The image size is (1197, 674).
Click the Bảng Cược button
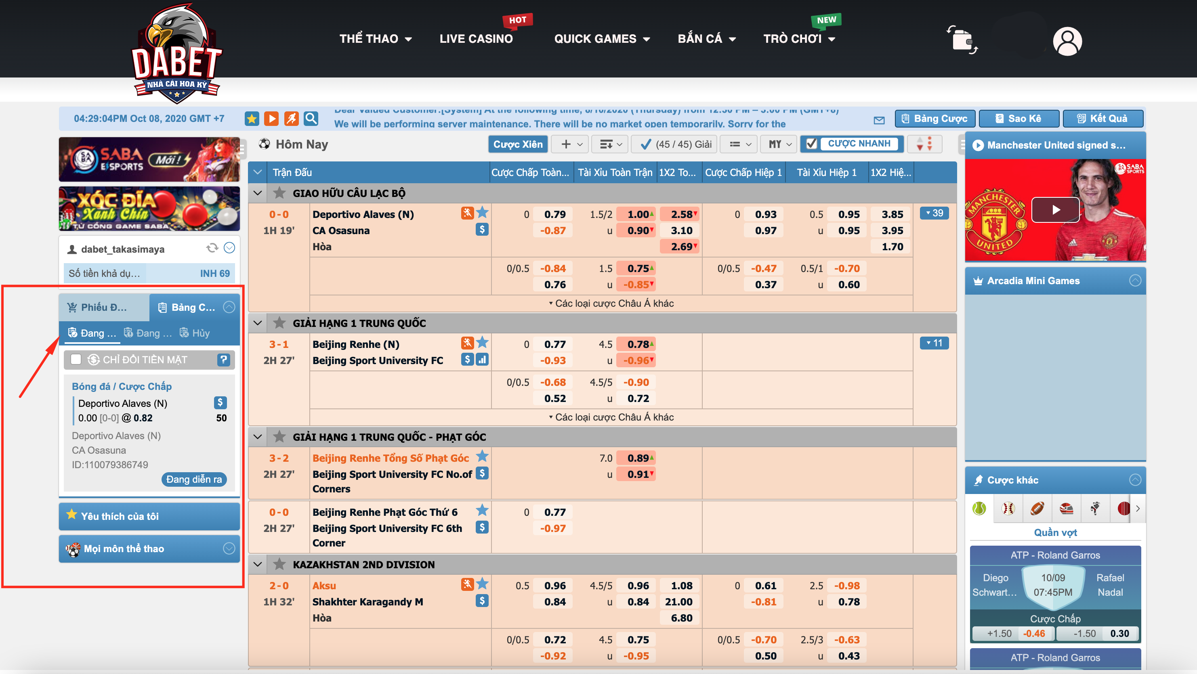935,118
